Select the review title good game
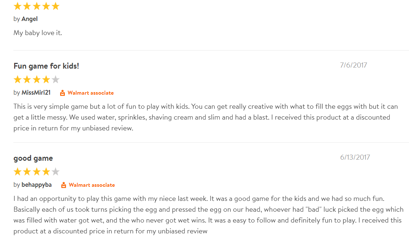The height and width of the screenshot is (237, 409). click(33, 158)
